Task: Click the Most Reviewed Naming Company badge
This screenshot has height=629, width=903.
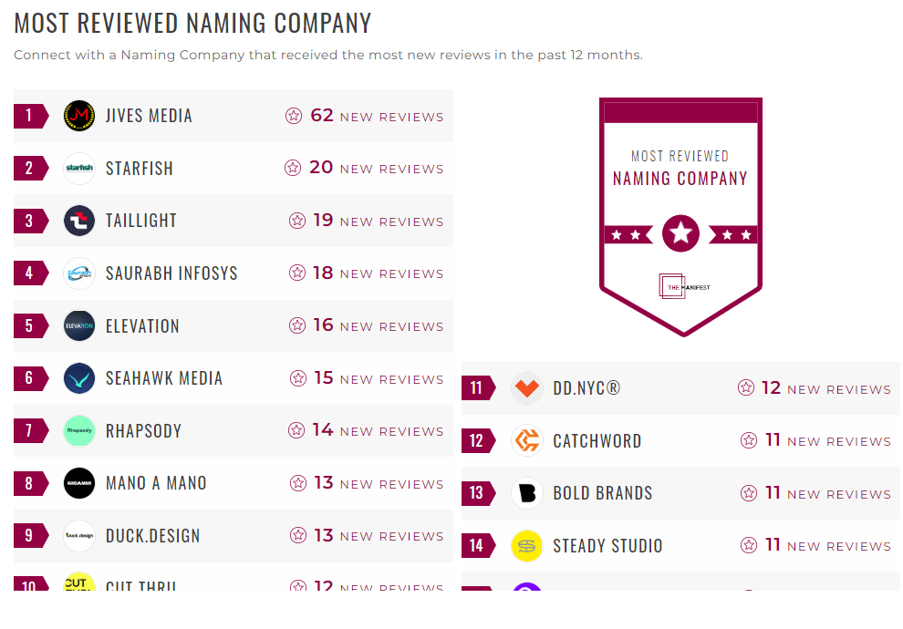Action: (680, 216)
